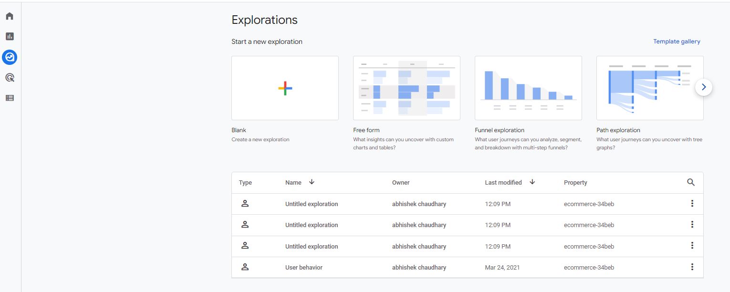Click the Path exploration title text
Screen dimensions: 730x292
pos(618,130)
